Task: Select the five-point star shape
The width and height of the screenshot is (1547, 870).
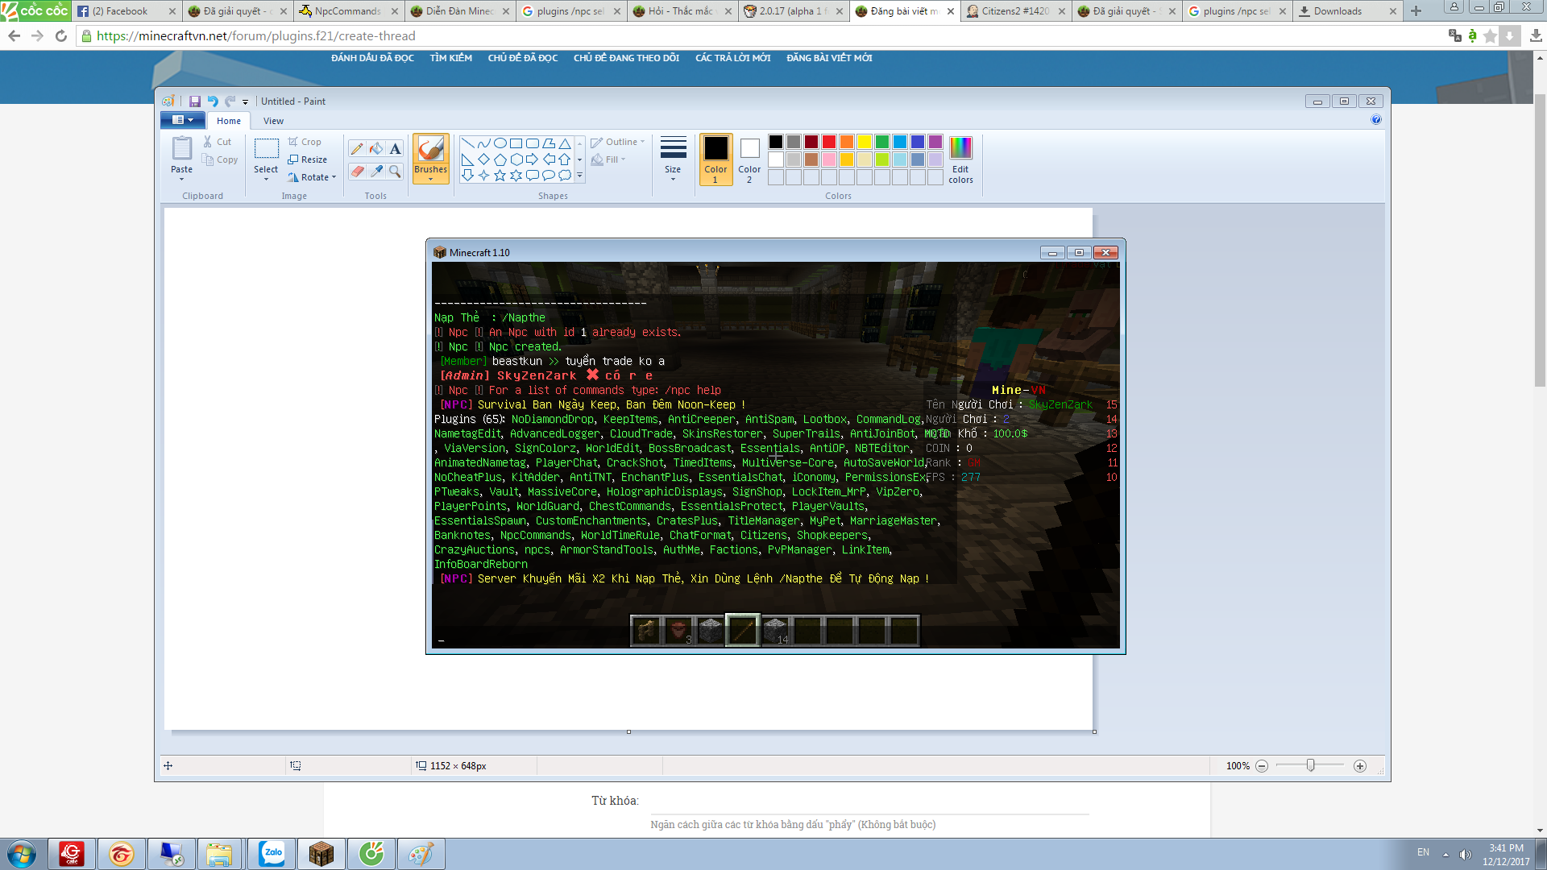Action: 500,175
